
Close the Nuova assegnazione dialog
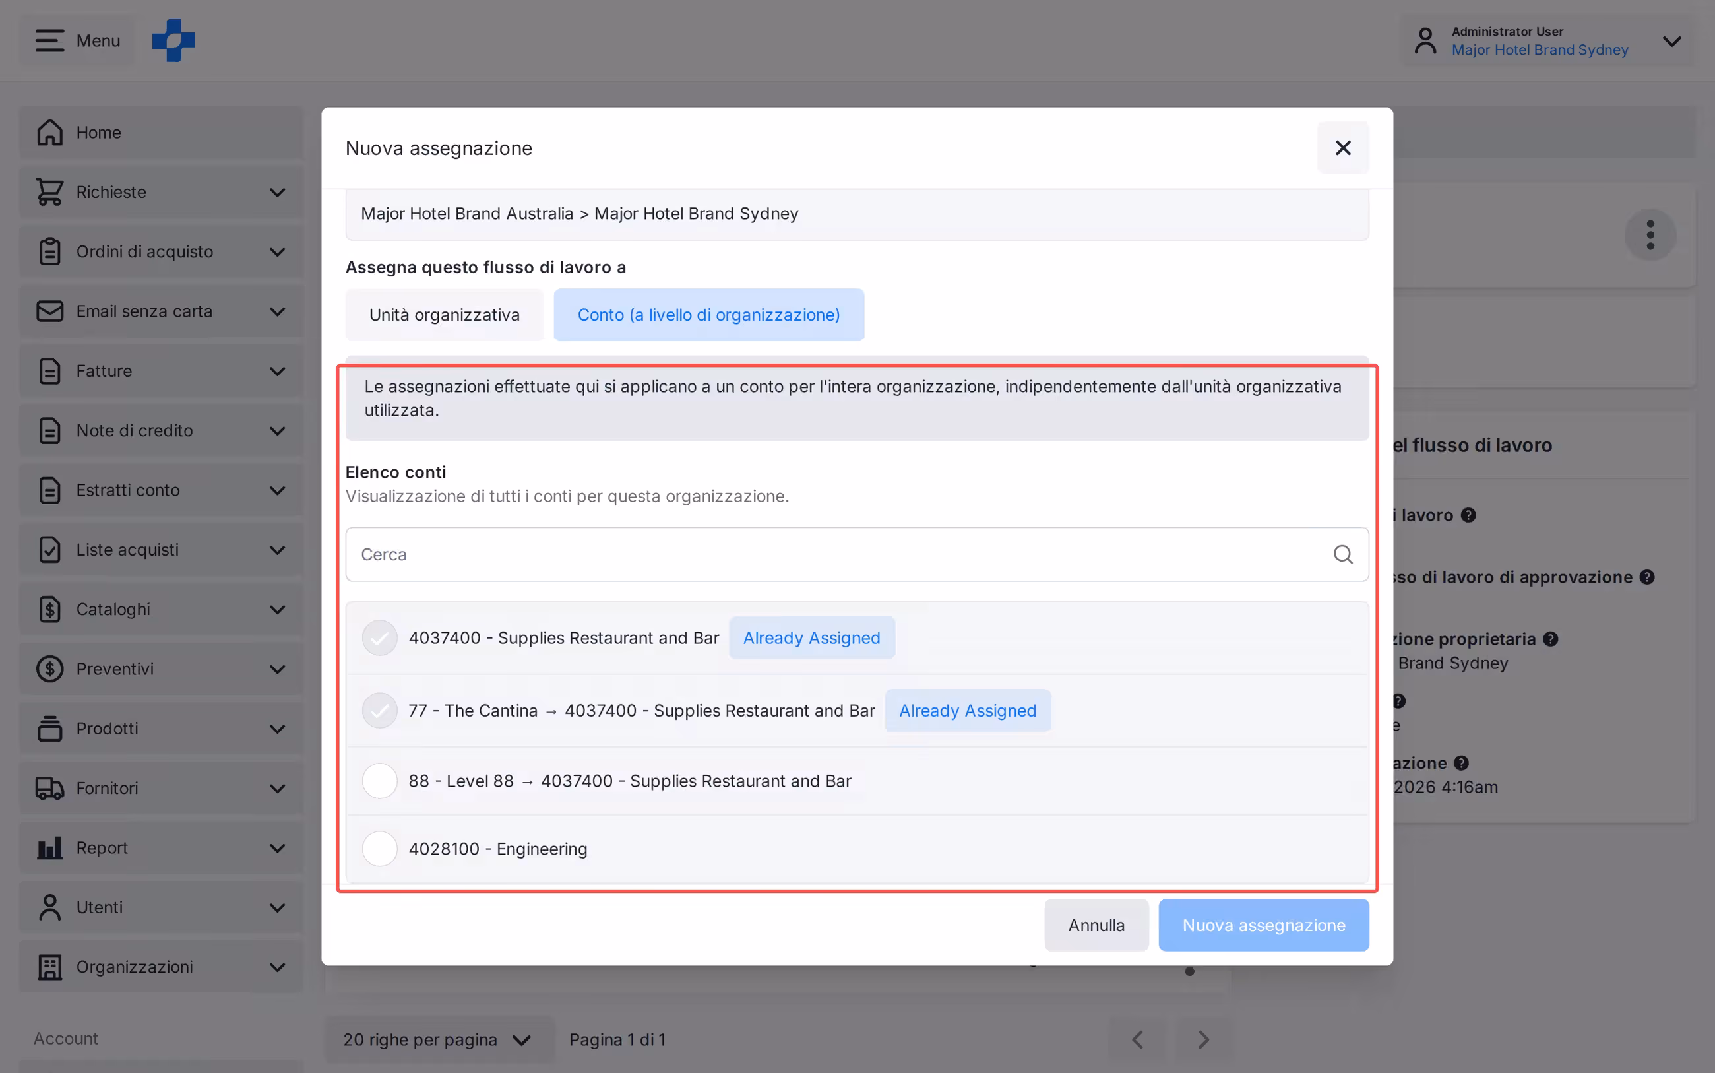pos(1342,148)
